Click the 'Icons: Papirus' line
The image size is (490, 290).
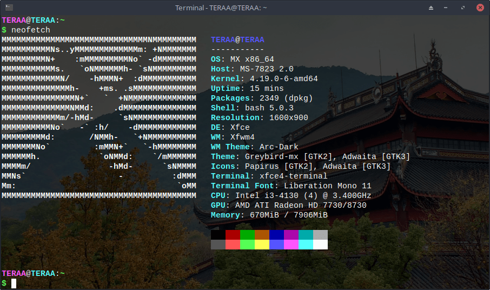301,166
